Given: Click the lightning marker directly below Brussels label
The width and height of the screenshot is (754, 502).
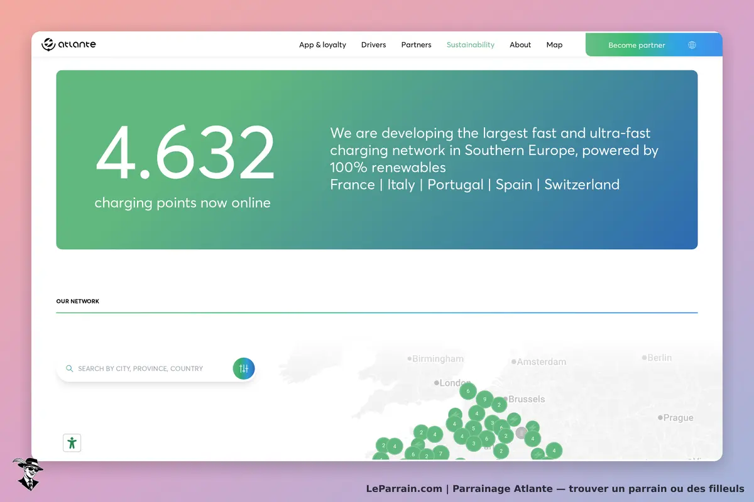Looking at the screenshot, I should [x=514, y=419].
